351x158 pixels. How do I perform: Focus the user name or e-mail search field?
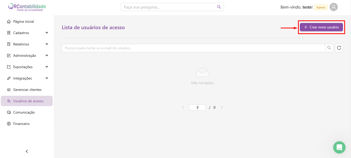click(x=193, y=48)
